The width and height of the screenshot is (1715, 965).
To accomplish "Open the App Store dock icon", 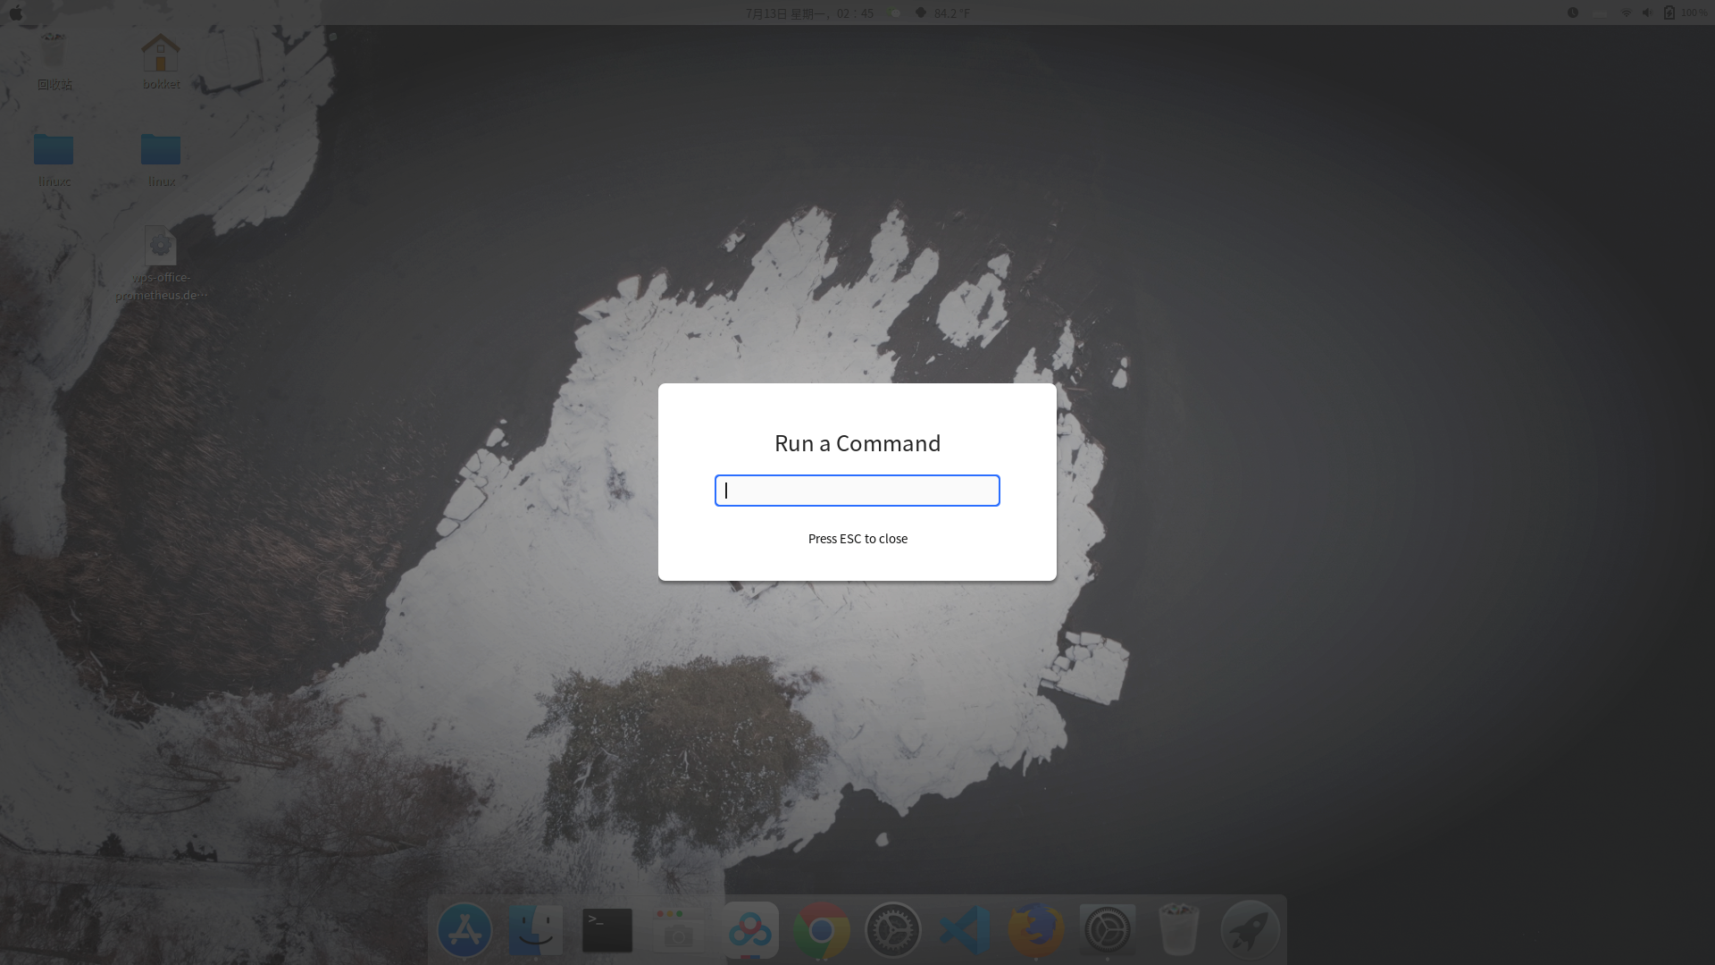I will [x=464, y=930].
